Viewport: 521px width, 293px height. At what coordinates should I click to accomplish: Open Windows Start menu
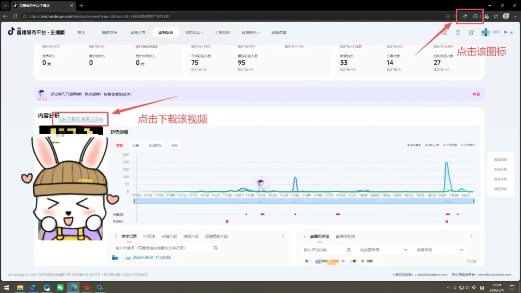tap(6, 287)
